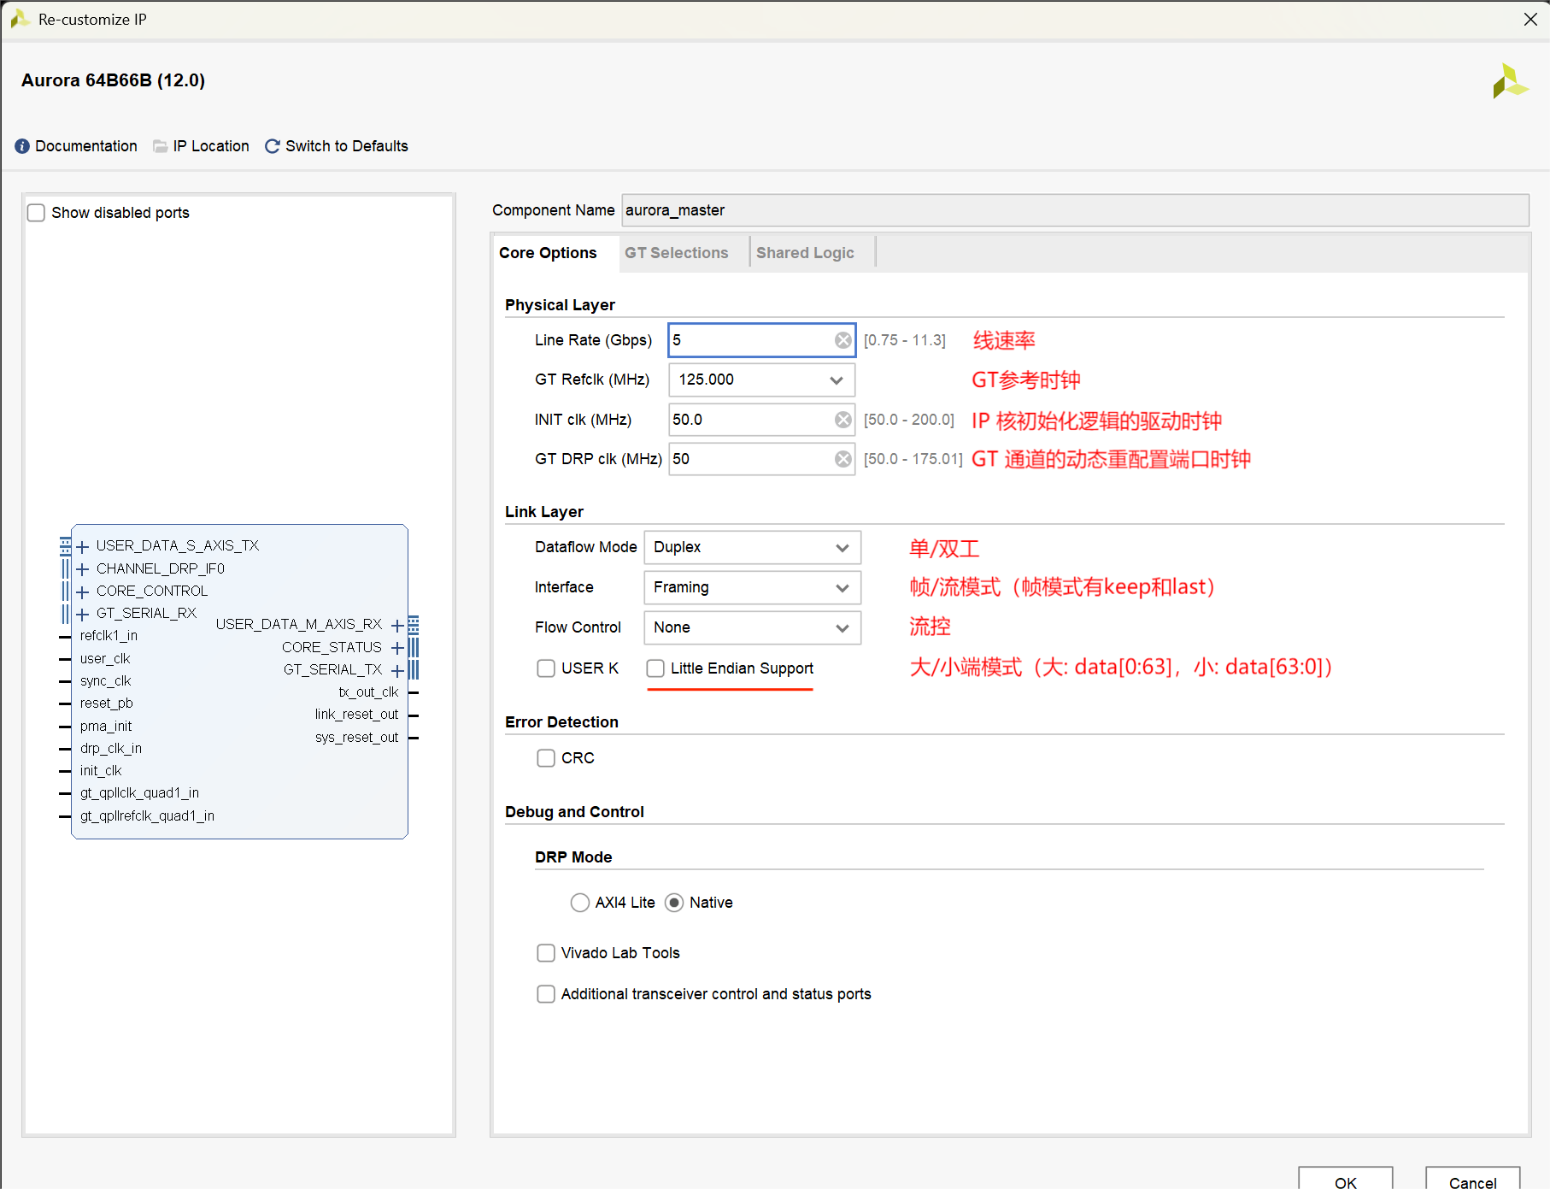The width and height of the screenshot is (1550, 1189).
Task: Clear the GT DRP clk field via x icon
Action: pos(843,459)
